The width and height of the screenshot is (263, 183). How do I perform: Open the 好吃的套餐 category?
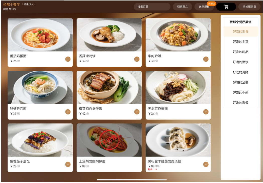coord(240,103)
